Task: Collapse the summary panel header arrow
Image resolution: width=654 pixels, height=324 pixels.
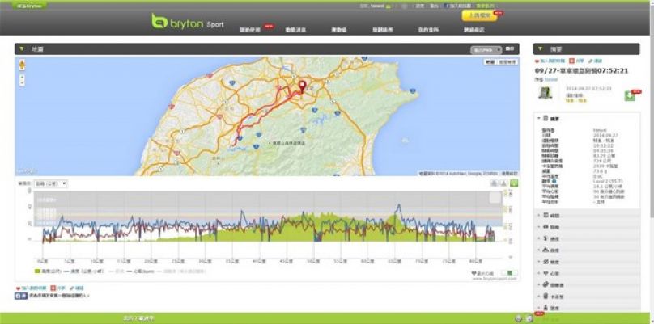Action: [541, 49]
